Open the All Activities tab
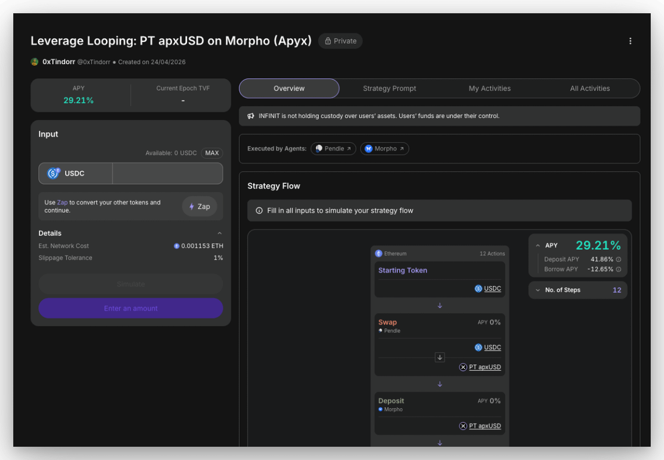The width and height of the screenshot is (664, 460). click(590, 88)
